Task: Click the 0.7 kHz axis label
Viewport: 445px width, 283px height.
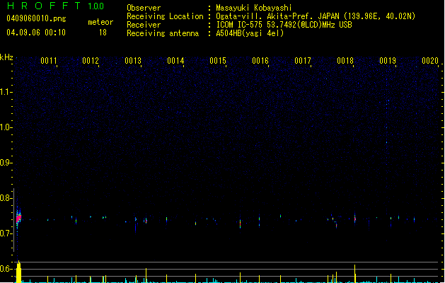Action: click(6, 233)
